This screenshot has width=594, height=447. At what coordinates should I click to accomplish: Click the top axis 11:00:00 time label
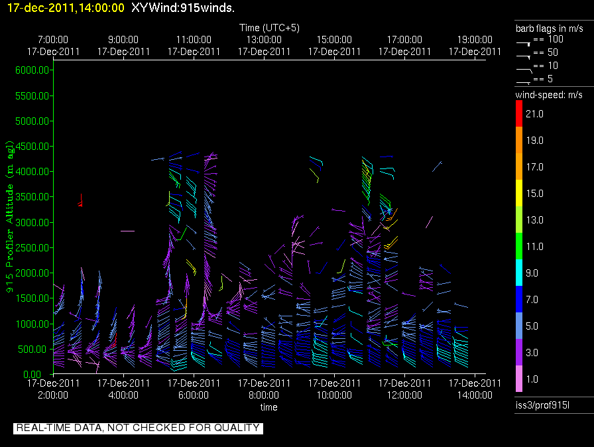point(194,40)
